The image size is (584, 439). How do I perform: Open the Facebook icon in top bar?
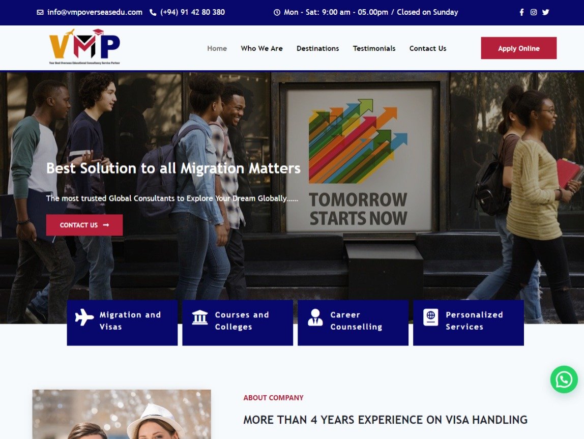pyautogui.click(x=521, y=12)
